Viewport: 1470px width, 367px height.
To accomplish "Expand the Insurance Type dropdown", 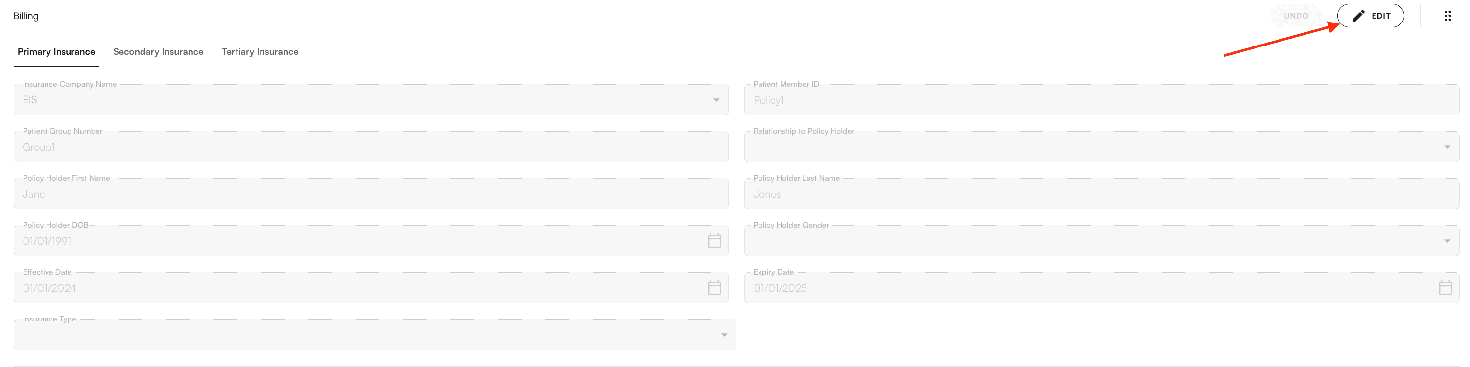I will (375, 335).
